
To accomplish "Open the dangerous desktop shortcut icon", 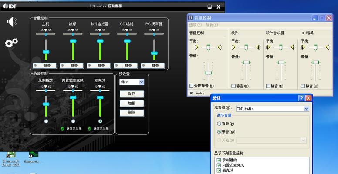I will [34, 157].
